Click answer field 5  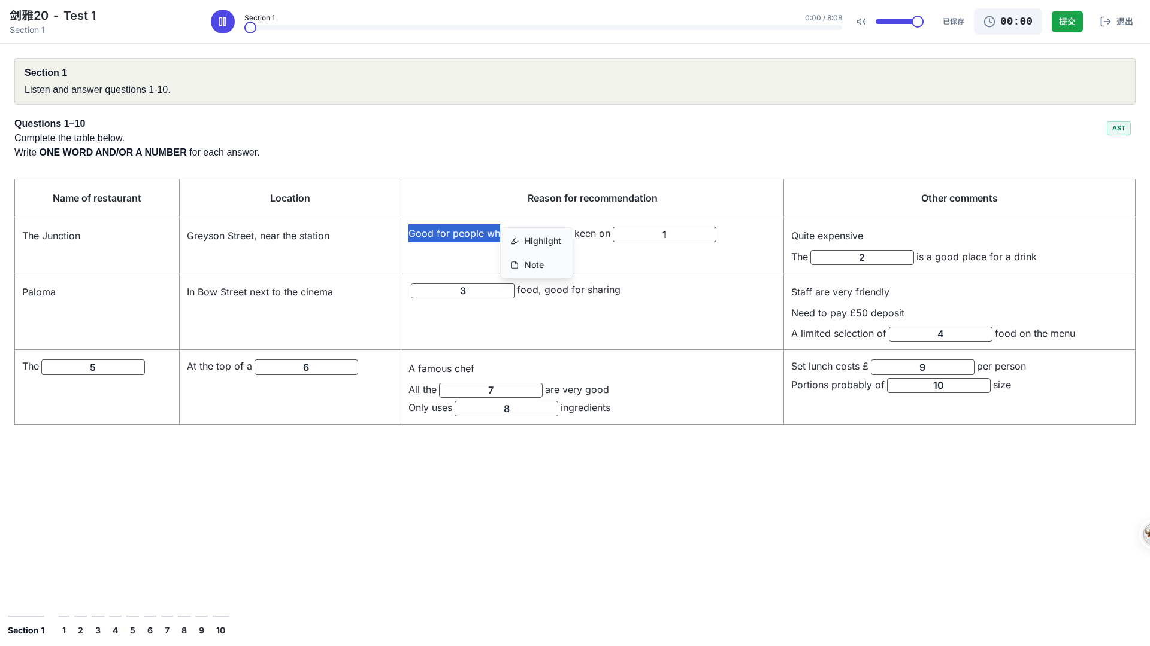click(x=93, y=367)
